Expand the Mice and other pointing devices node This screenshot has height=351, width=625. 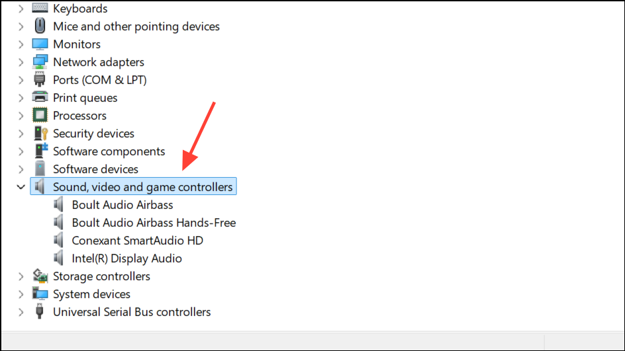pos(21,26)
